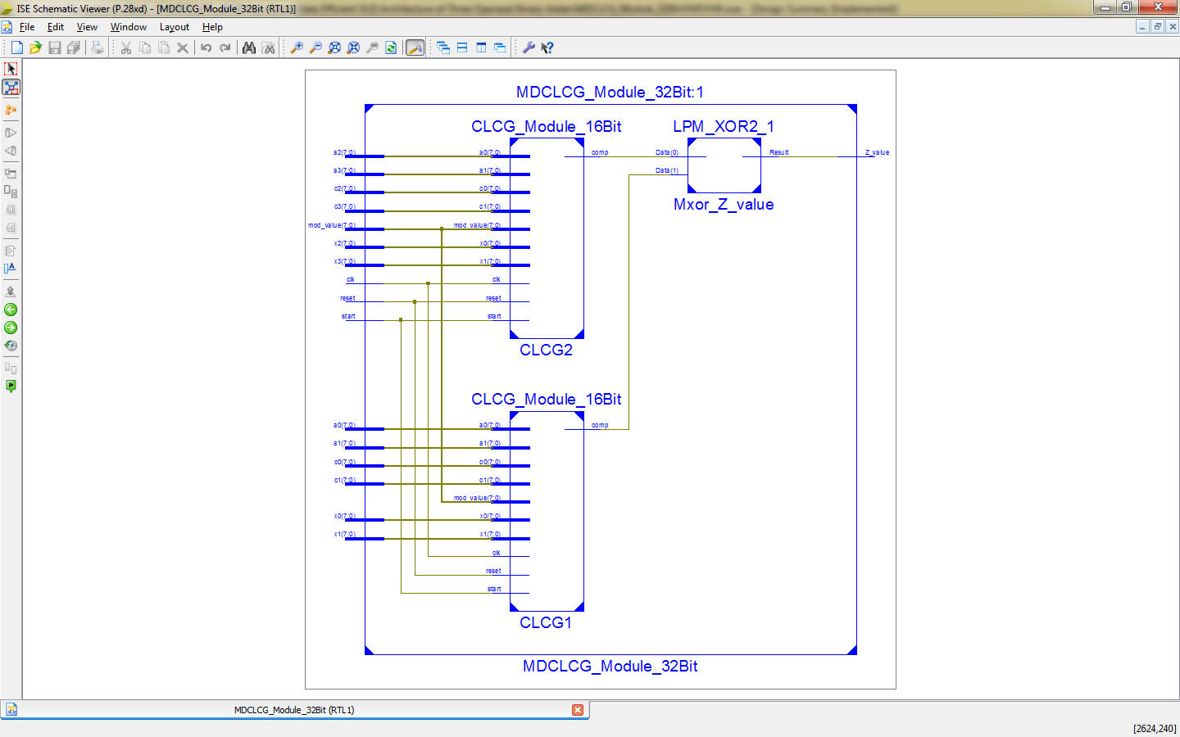Click the input driver triangle icon
Screen dimensions: 1180x737
pos(11,151)
